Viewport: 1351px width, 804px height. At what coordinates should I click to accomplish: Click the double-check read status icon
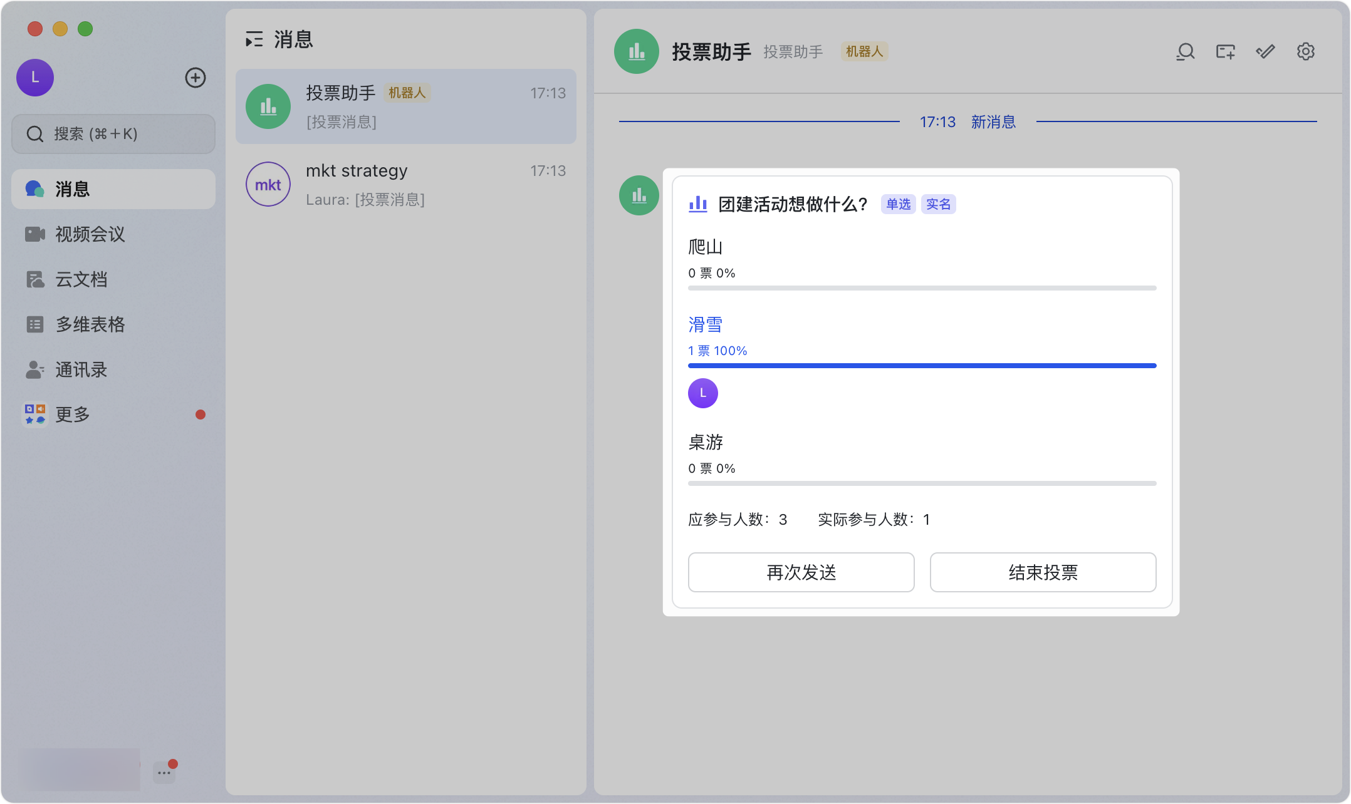click(1265, 51)
